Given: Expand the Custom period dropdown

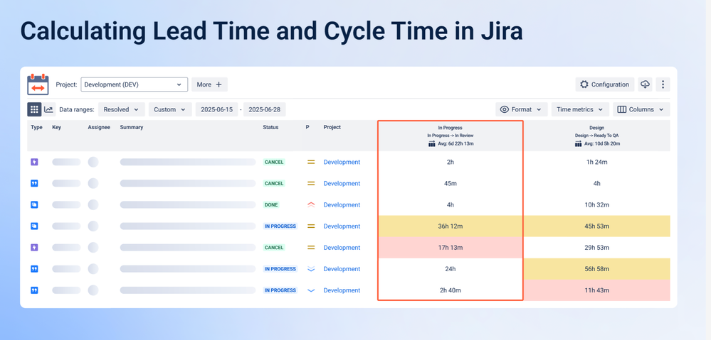Looking at the screenshot, I should pos(170,109).
